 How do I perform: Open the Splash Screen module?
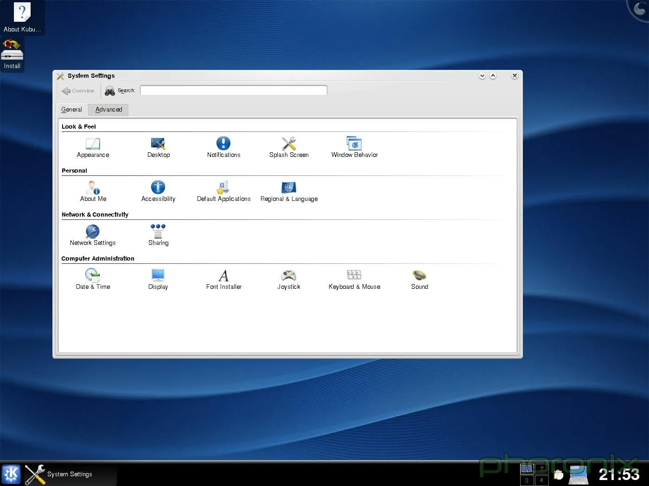click(289, 148)
